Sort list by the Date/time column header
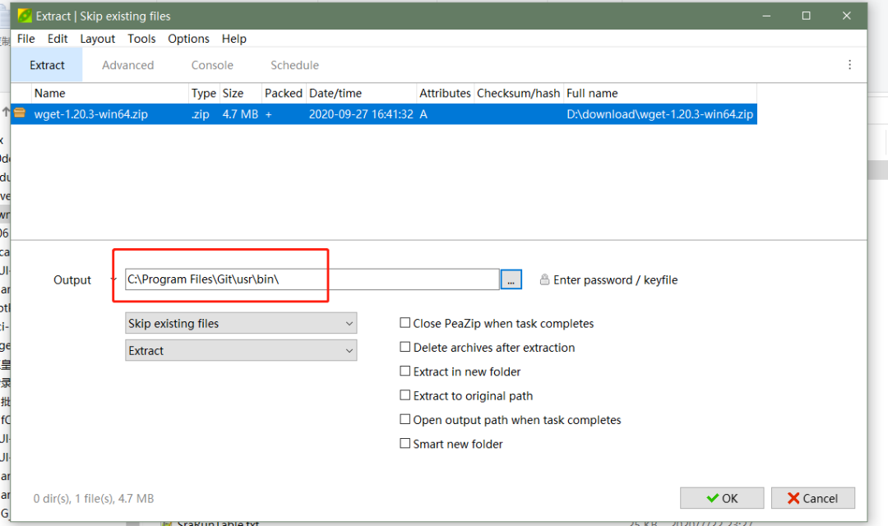Screen dimensions: 888x526 coord(335,94)
